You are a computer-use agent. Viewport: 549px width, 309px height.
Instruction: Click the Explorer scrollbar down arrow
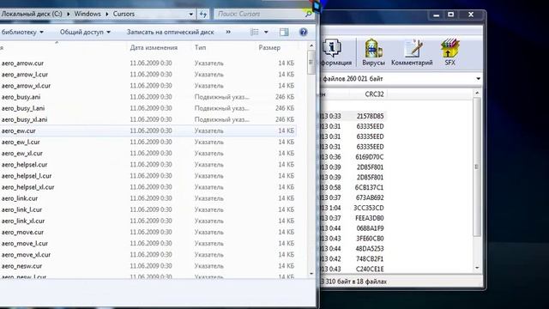click(311, 274)
